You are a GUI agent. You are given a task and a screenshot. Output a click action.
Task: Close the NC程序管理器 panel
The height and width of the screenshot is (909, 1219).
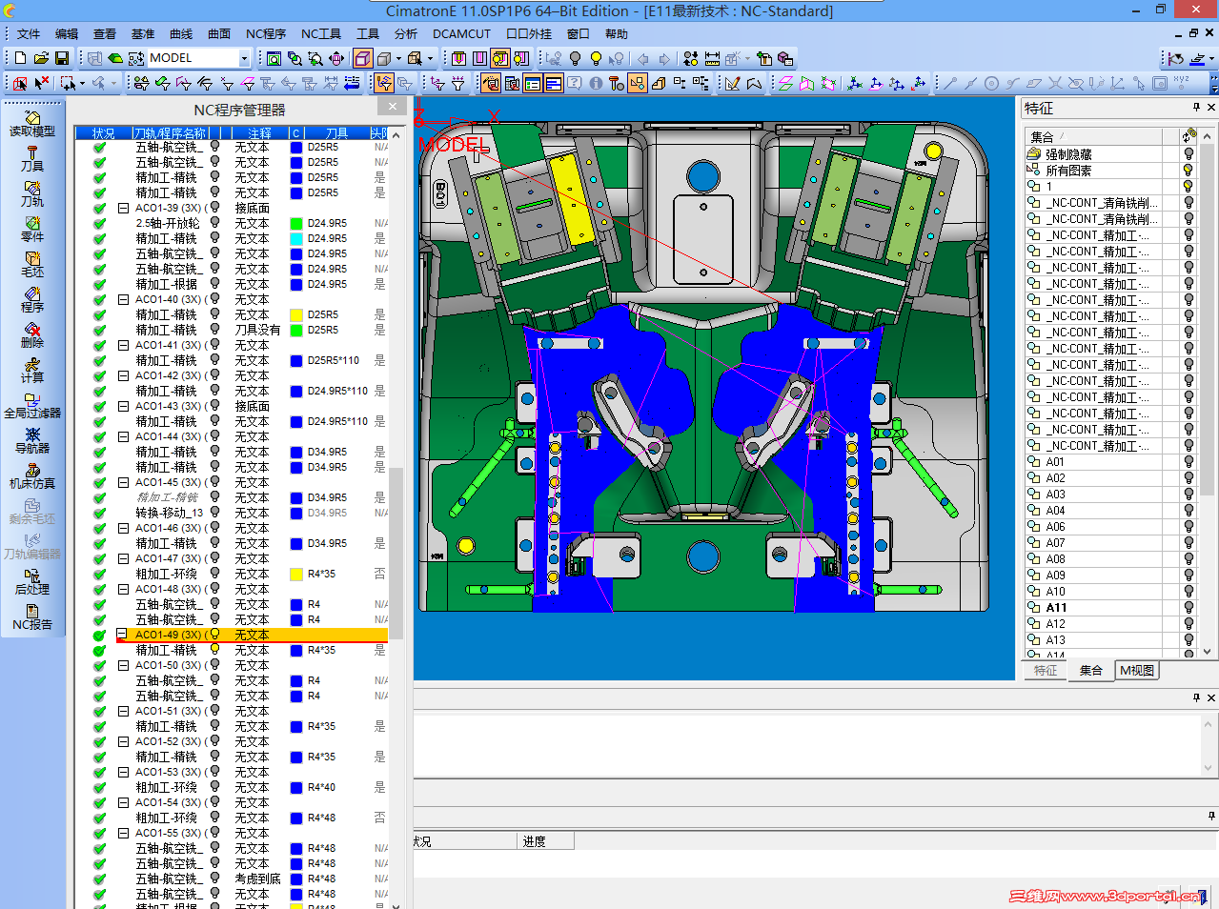pos(393,107)
